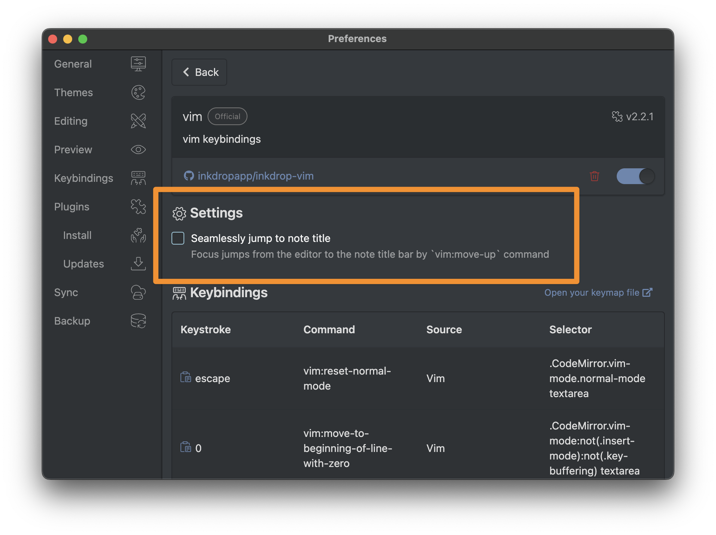The width and height of the screenshot is (716, 535).
Task: Open the Backup section
Action: click(x=72, y=321)
